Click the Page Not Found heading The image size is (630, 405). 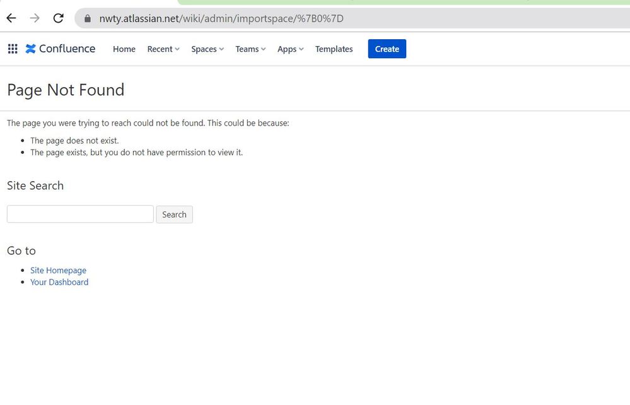pyautogui.click(x=66, y=90)
